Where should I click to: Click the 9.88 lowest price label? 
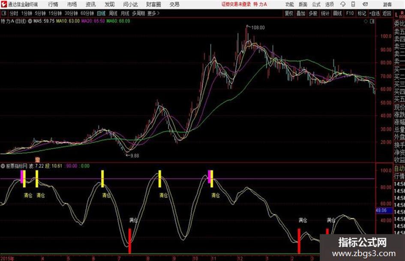[x=134, y=156]
